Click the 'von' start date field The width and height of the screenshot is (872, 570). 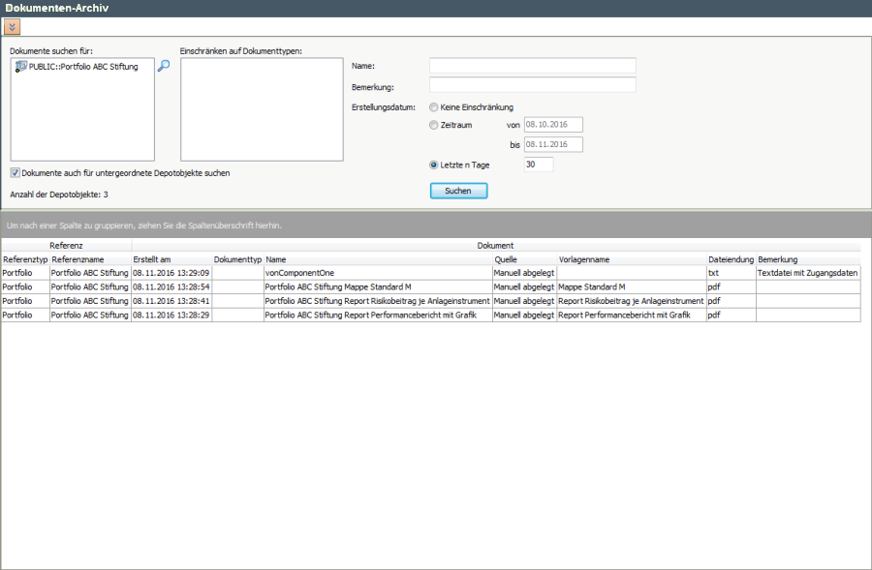coord(552,125)
